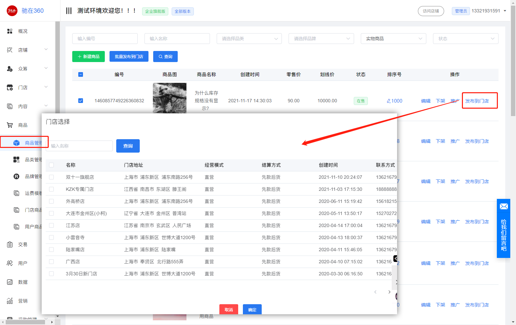The height and width of the screenshot is (325, 516).
Task: Expand the 店铺 sidebar submenu arrow
Action: [x=46, y=50]
